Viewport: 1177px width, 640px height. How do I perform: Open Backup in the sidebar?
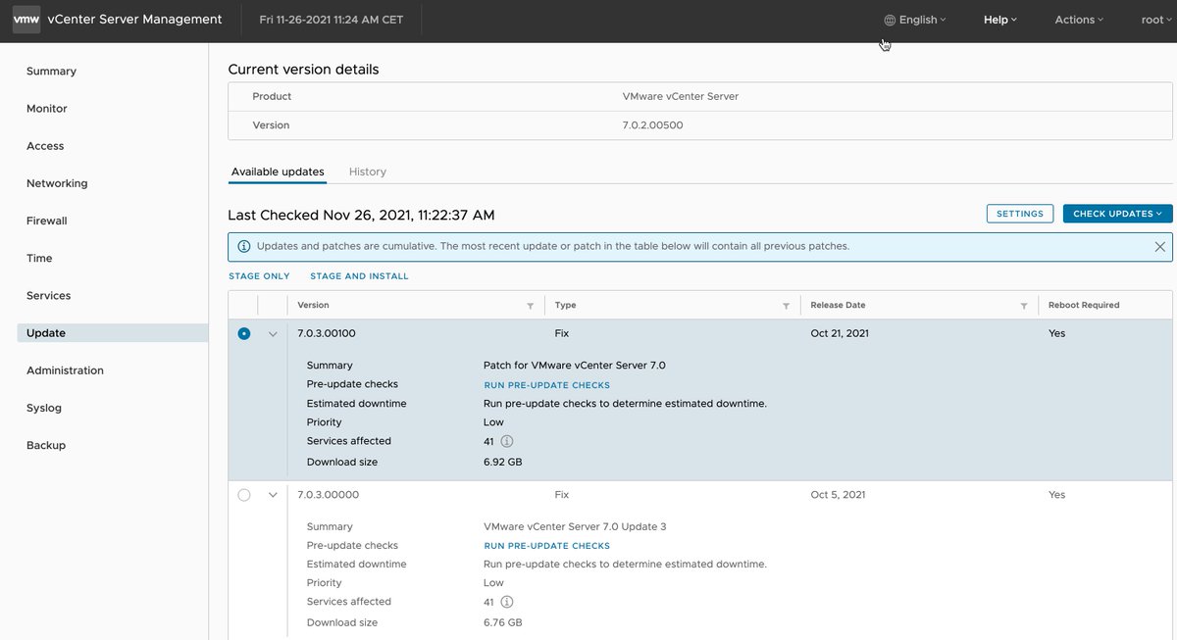pyautogui.click(x=46, y=445)
